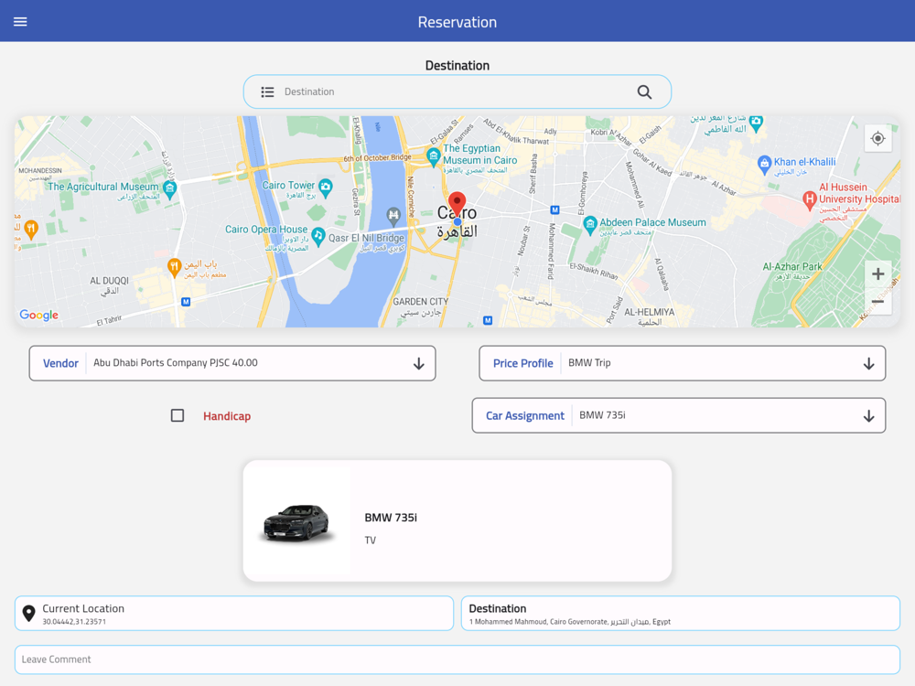
Task: Click the Al-Azhar Park label on map
Action: click(x=791, y=266)
